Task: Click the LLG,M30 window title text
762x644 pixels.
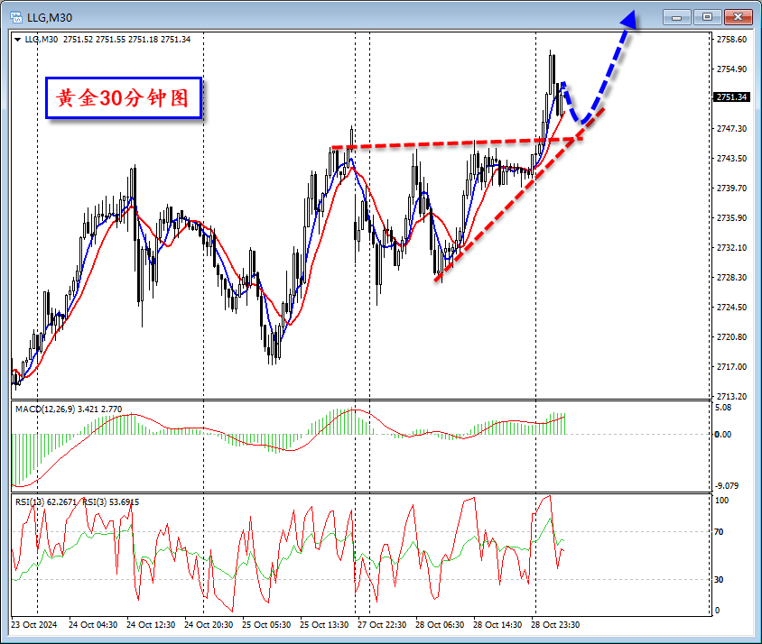Action: (x=50, y=18)
